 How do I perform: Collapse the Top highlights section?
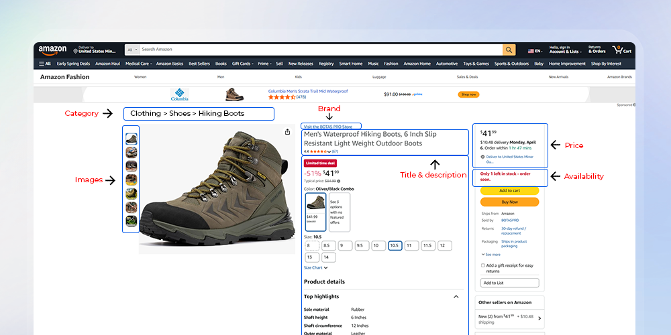[456, 297]
